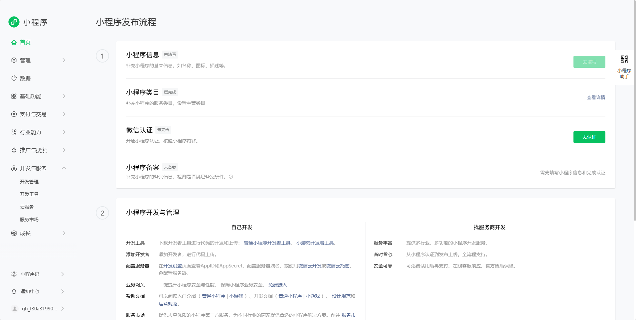Click the 去填写 button
This screenshot has height=320, width=636.
click(589, 62)
